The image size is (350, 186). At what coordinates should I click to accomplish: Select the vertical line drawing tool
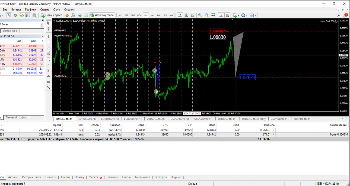(x=49, y=36)
